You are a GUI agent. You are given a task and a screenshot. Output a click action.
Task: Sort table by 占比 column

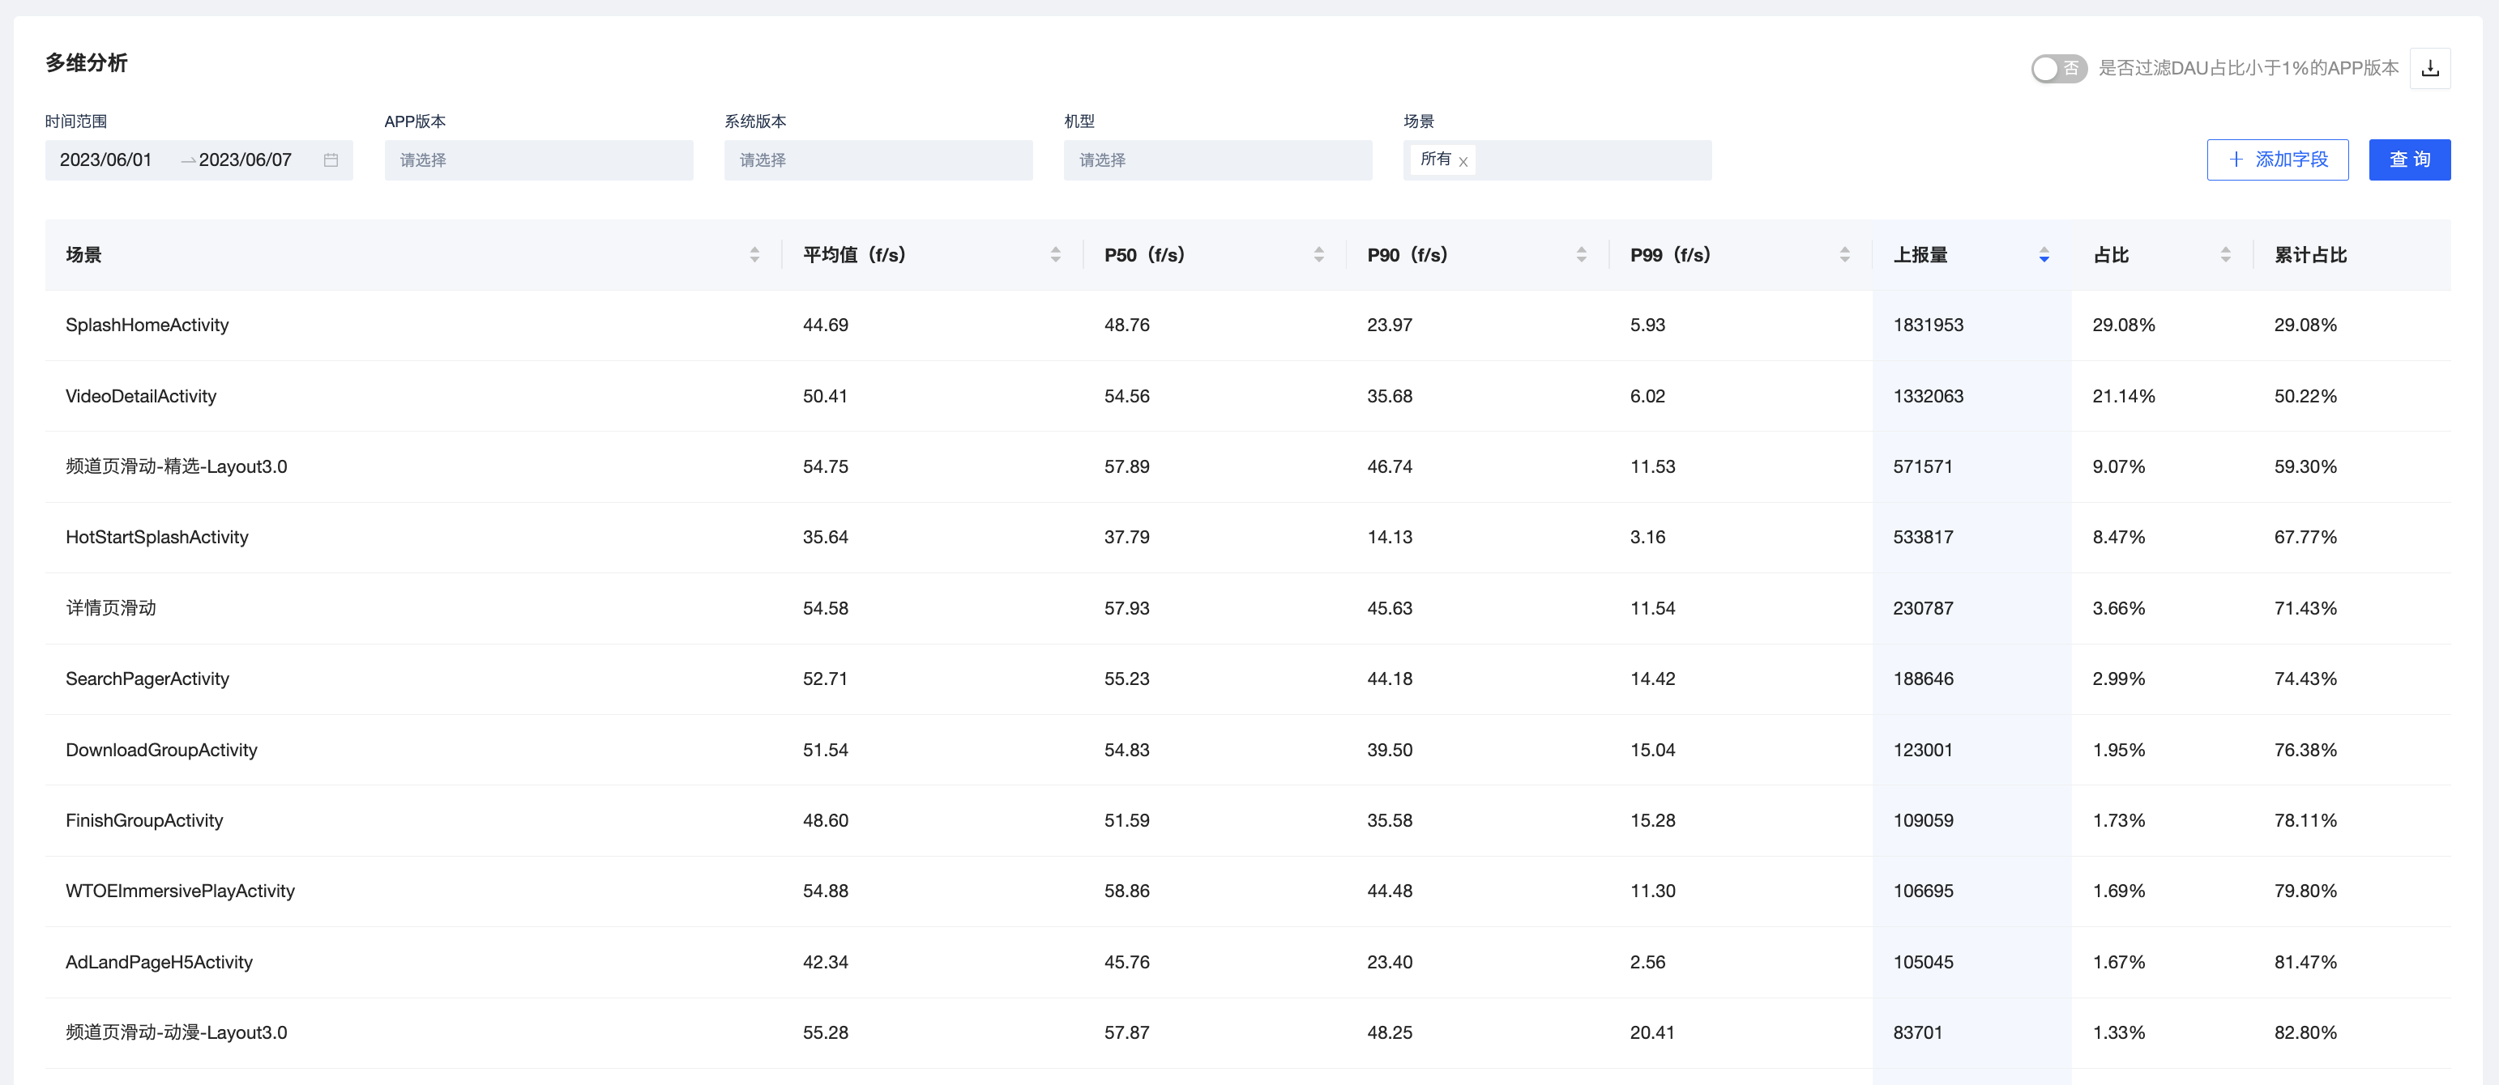tap(2225, 255)
